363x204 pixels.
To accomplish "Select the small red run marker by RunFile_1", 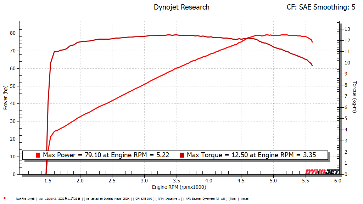I will [x=4, y=198].
